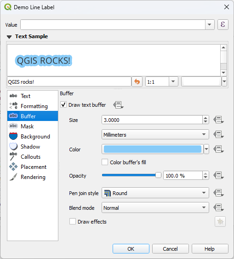Enable Color buffer's fill checkbox
This screenshot has height=259, width=234.
105,162
